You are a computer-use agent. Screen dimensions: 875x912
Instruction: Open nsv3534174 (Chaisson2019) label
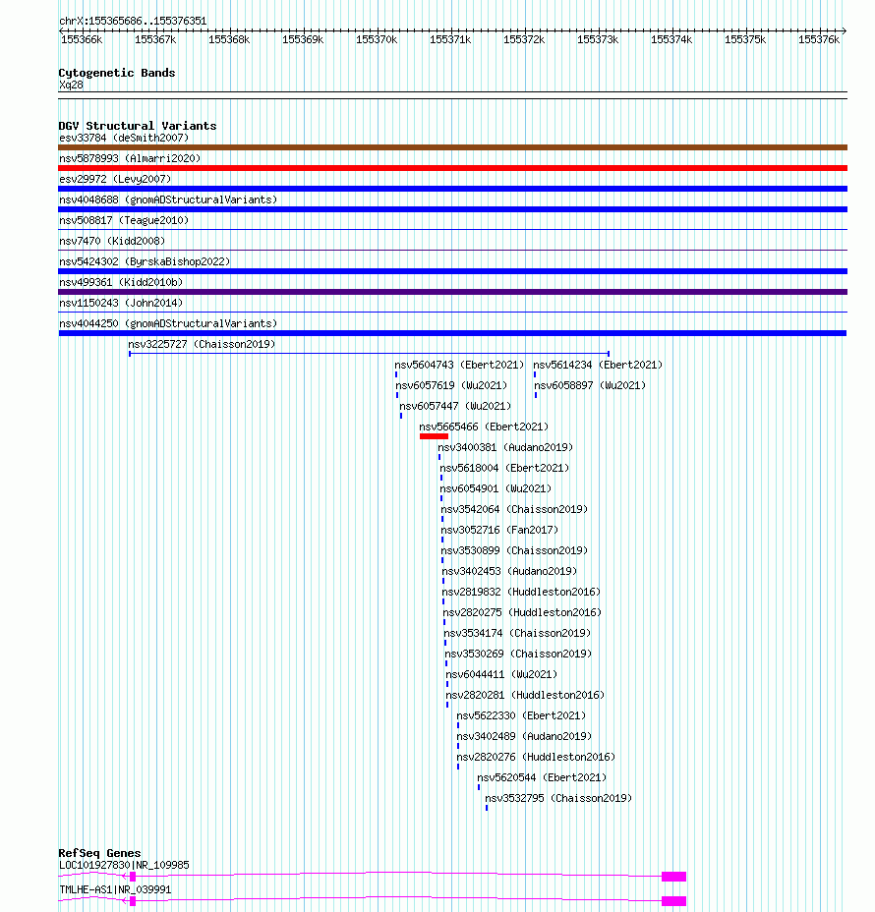(x=517, y=634)
